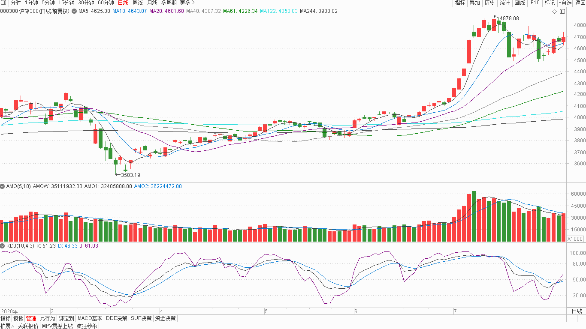Select the 5分钟 period
The height and width of the screenshot is (329, 586).
click(48, 3)
